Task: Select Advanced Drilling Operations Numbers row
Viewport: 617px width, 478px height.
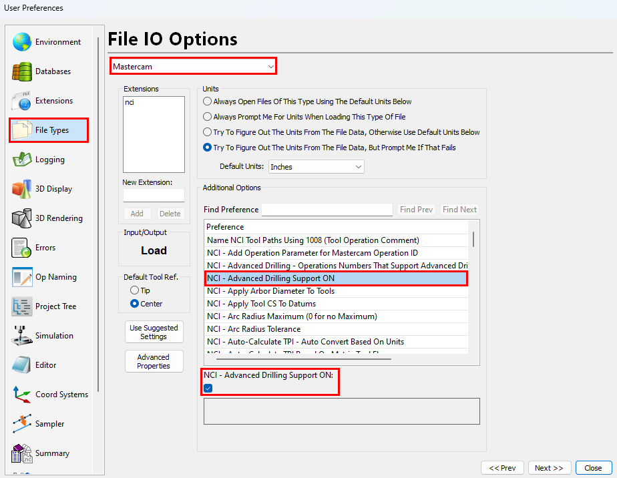Action: point(337,266)
